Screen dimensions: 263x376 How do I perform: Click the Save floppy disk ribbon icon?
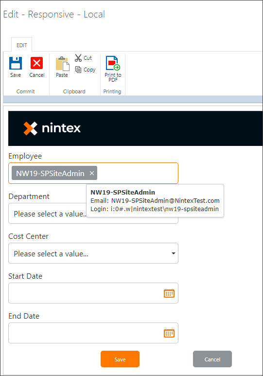pos(16,63)
